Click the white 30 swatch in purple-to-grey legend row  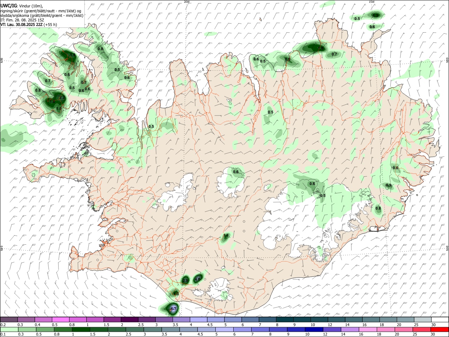(440, 320)
